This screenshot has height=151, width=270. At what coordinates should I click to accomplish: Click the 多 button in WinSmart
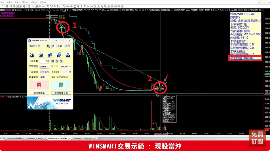[53, 46]
